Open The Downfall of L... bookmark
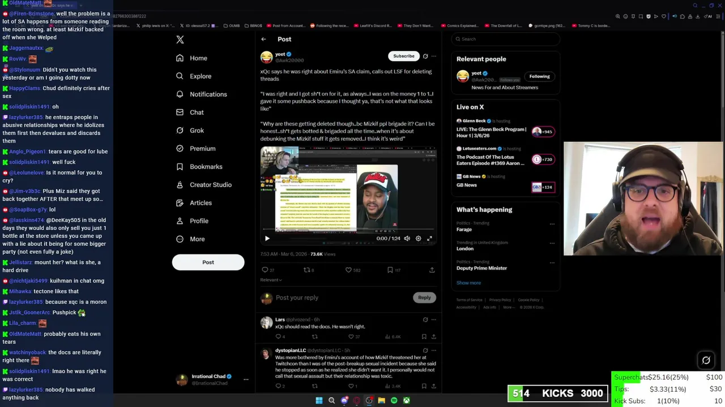Image resolution: width=725 pixels, height=407 pixels. tap(503, 25)
